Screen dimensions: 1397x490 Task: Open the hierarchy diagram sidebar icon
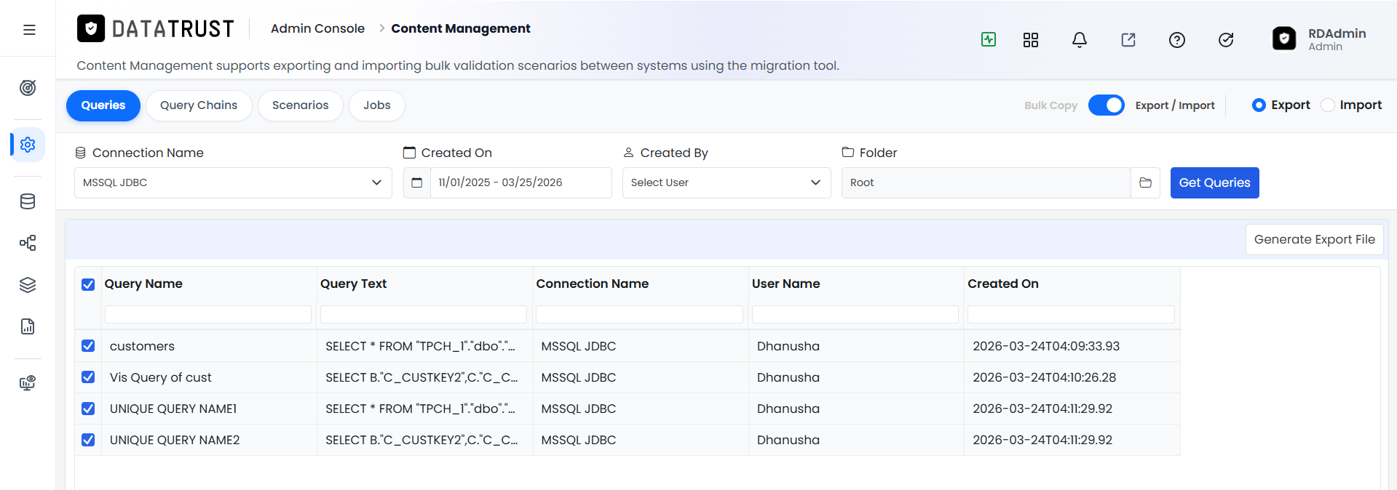click(28, 243)
